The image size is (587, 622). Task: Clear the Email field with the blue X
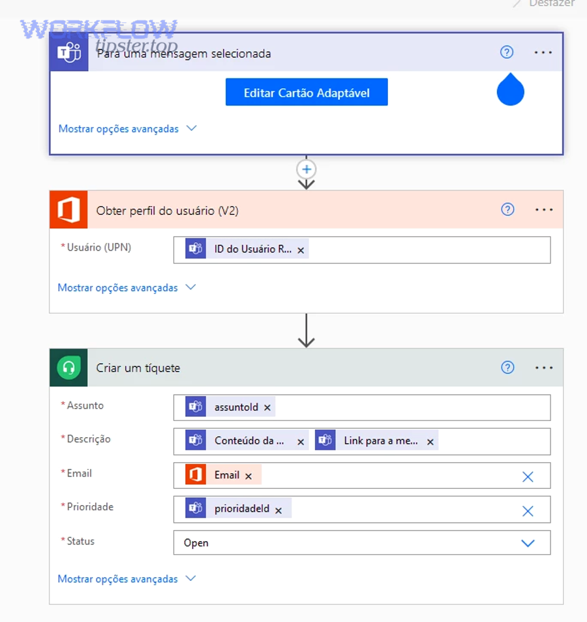click(528, 476)
